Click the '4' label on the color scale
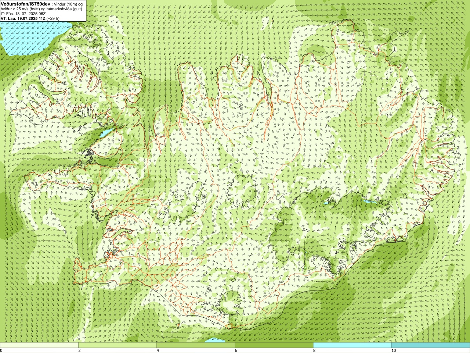 [158, 350]
